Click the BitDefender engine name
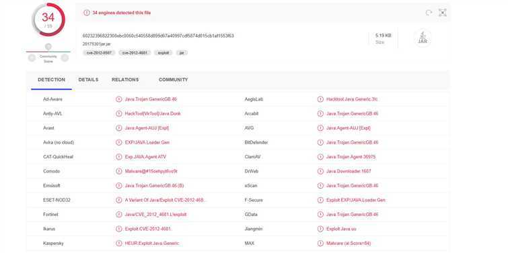The width and height of the screenshot is (508, 253). click(x=256, y=142)
